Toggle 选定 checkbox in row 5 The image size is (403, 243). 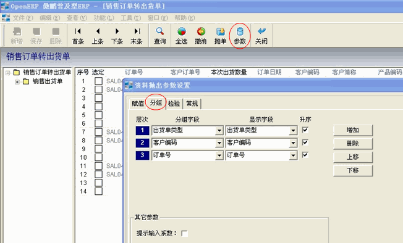[98, 115]
